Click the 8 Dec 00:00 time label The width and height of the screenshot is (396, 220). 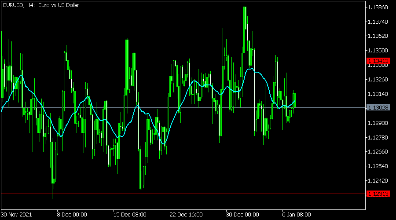72,215
